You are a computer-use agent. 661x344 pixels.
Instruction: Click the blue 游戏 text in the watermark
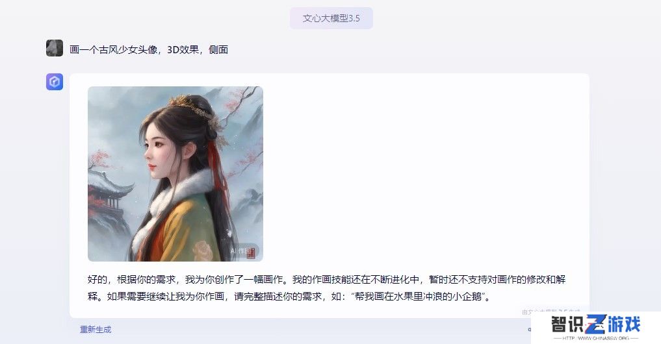tap(623, 325)
